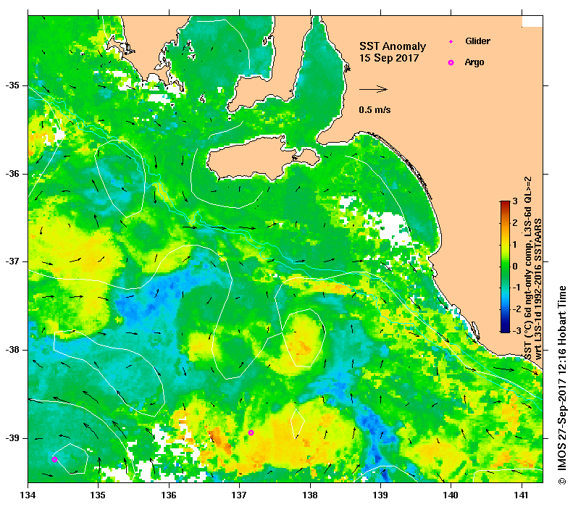The height and width of the screenshot is (507, 573).
Task: Click the 138 longitude axis label
Action: [310, 495]
